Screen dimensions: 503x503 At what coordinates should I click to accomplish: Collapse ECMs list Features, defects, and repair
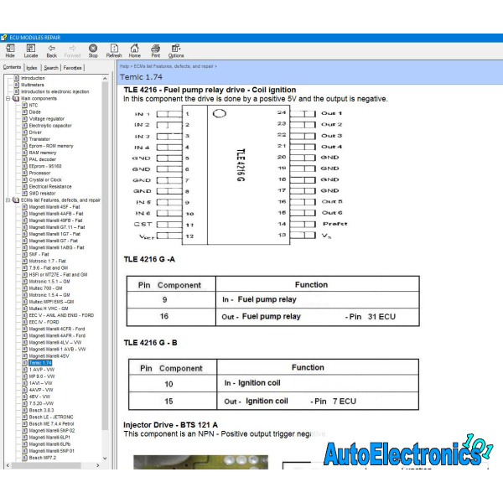pyautogui.click(x=8, y=200)
